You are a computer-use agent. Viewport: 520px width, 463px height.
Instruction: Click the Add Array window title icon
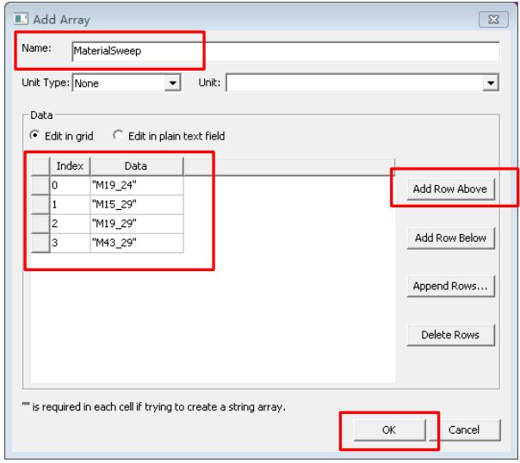[21, 19]
